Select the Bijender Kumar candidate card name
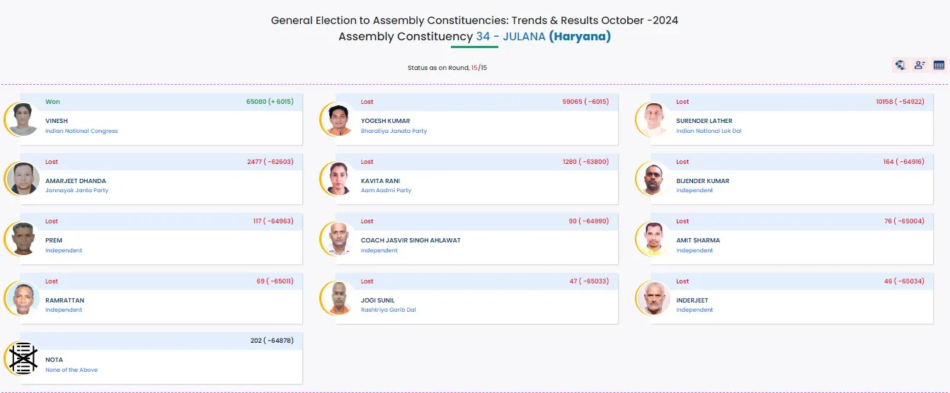Viewport: 950px width, 393px height. tap(702, 181)
